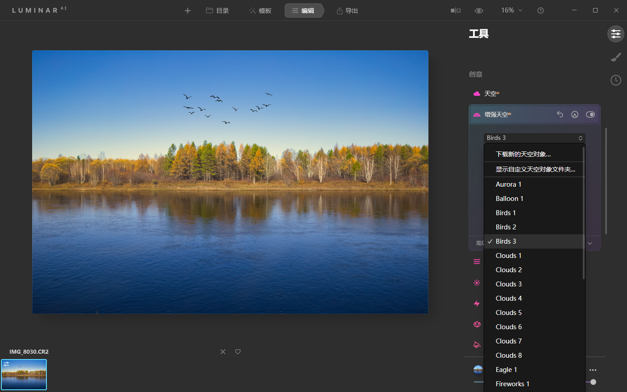Choose Aurora 1 sky object
Screen dimensions: 627x392
point(508,184)
